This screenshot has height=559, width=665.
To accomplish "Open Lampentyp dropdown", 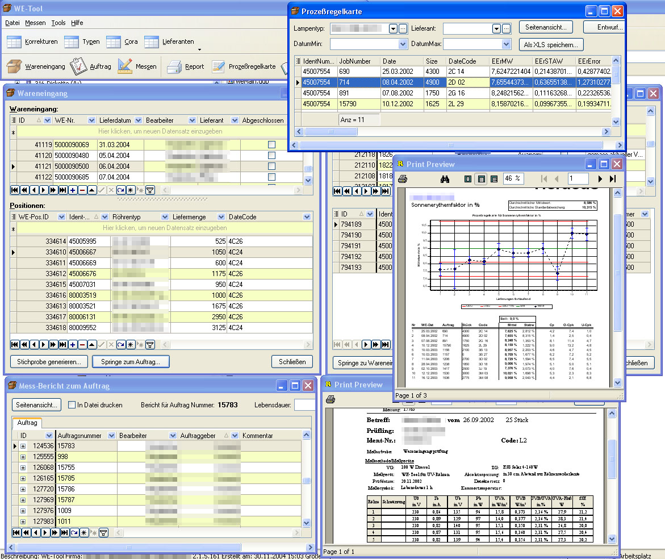I will point(393,29).
